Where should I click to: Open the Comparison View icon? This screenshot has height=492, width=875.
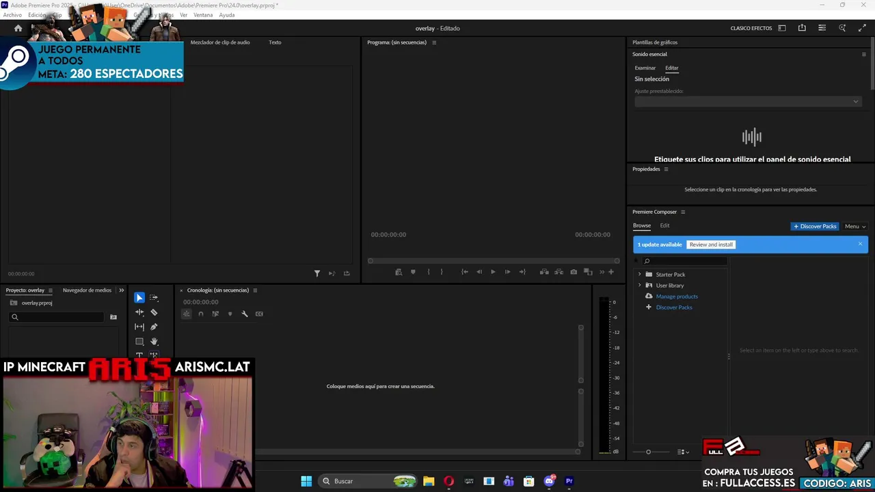[x=588, y=272]
